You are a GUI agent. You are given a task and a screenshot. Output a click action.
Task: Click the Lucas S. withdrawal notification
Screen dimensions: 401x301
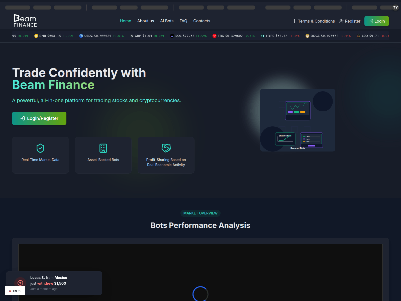(x=54, y=283)
